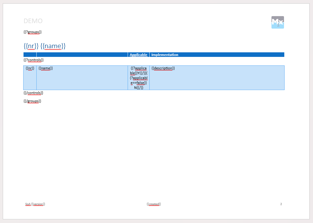Click the {{/controls}} closing tag

pyautogui.click(x=33, y=93)
